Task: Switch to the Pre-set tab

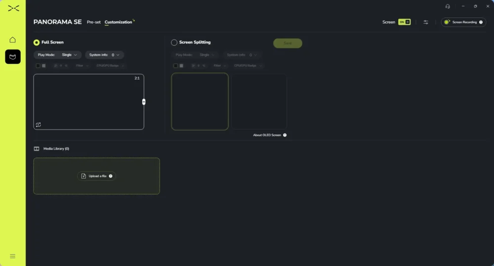Action: tap(93, 22)
